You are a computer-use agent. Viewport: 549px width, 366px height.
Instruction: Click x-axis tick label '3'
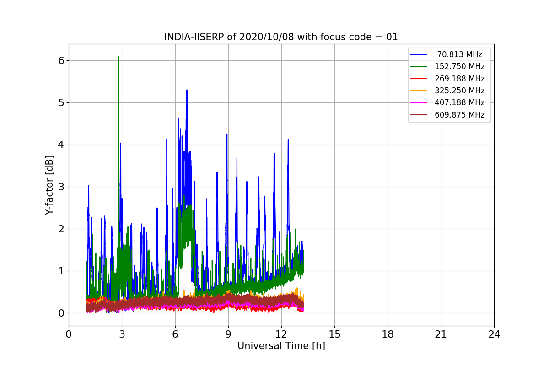click(122, 334)
